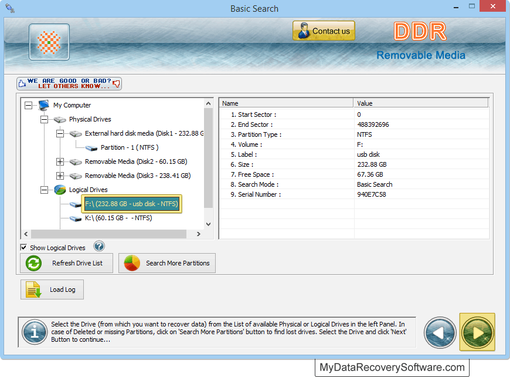Click the Logical Drives globe icon

tap(59, 190)
